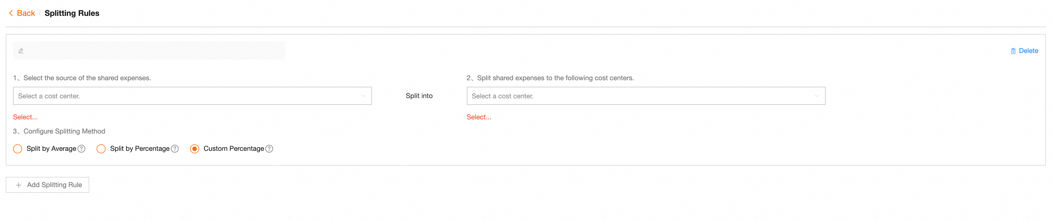1052x220 pixels.
Task: Select the Split by Average radio button
Action: pyautogui.click(x=18, y=149)
